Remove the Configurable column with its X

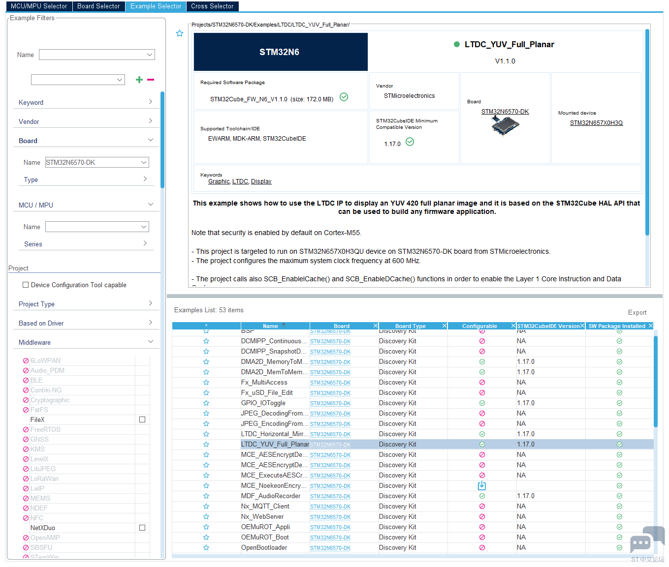(x=513, y=326)
